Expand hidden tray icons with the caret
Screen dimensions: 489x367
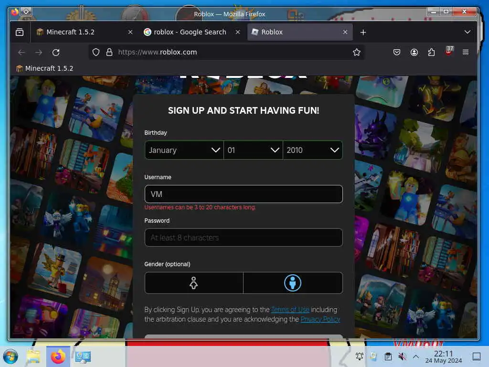click(416, 356)
